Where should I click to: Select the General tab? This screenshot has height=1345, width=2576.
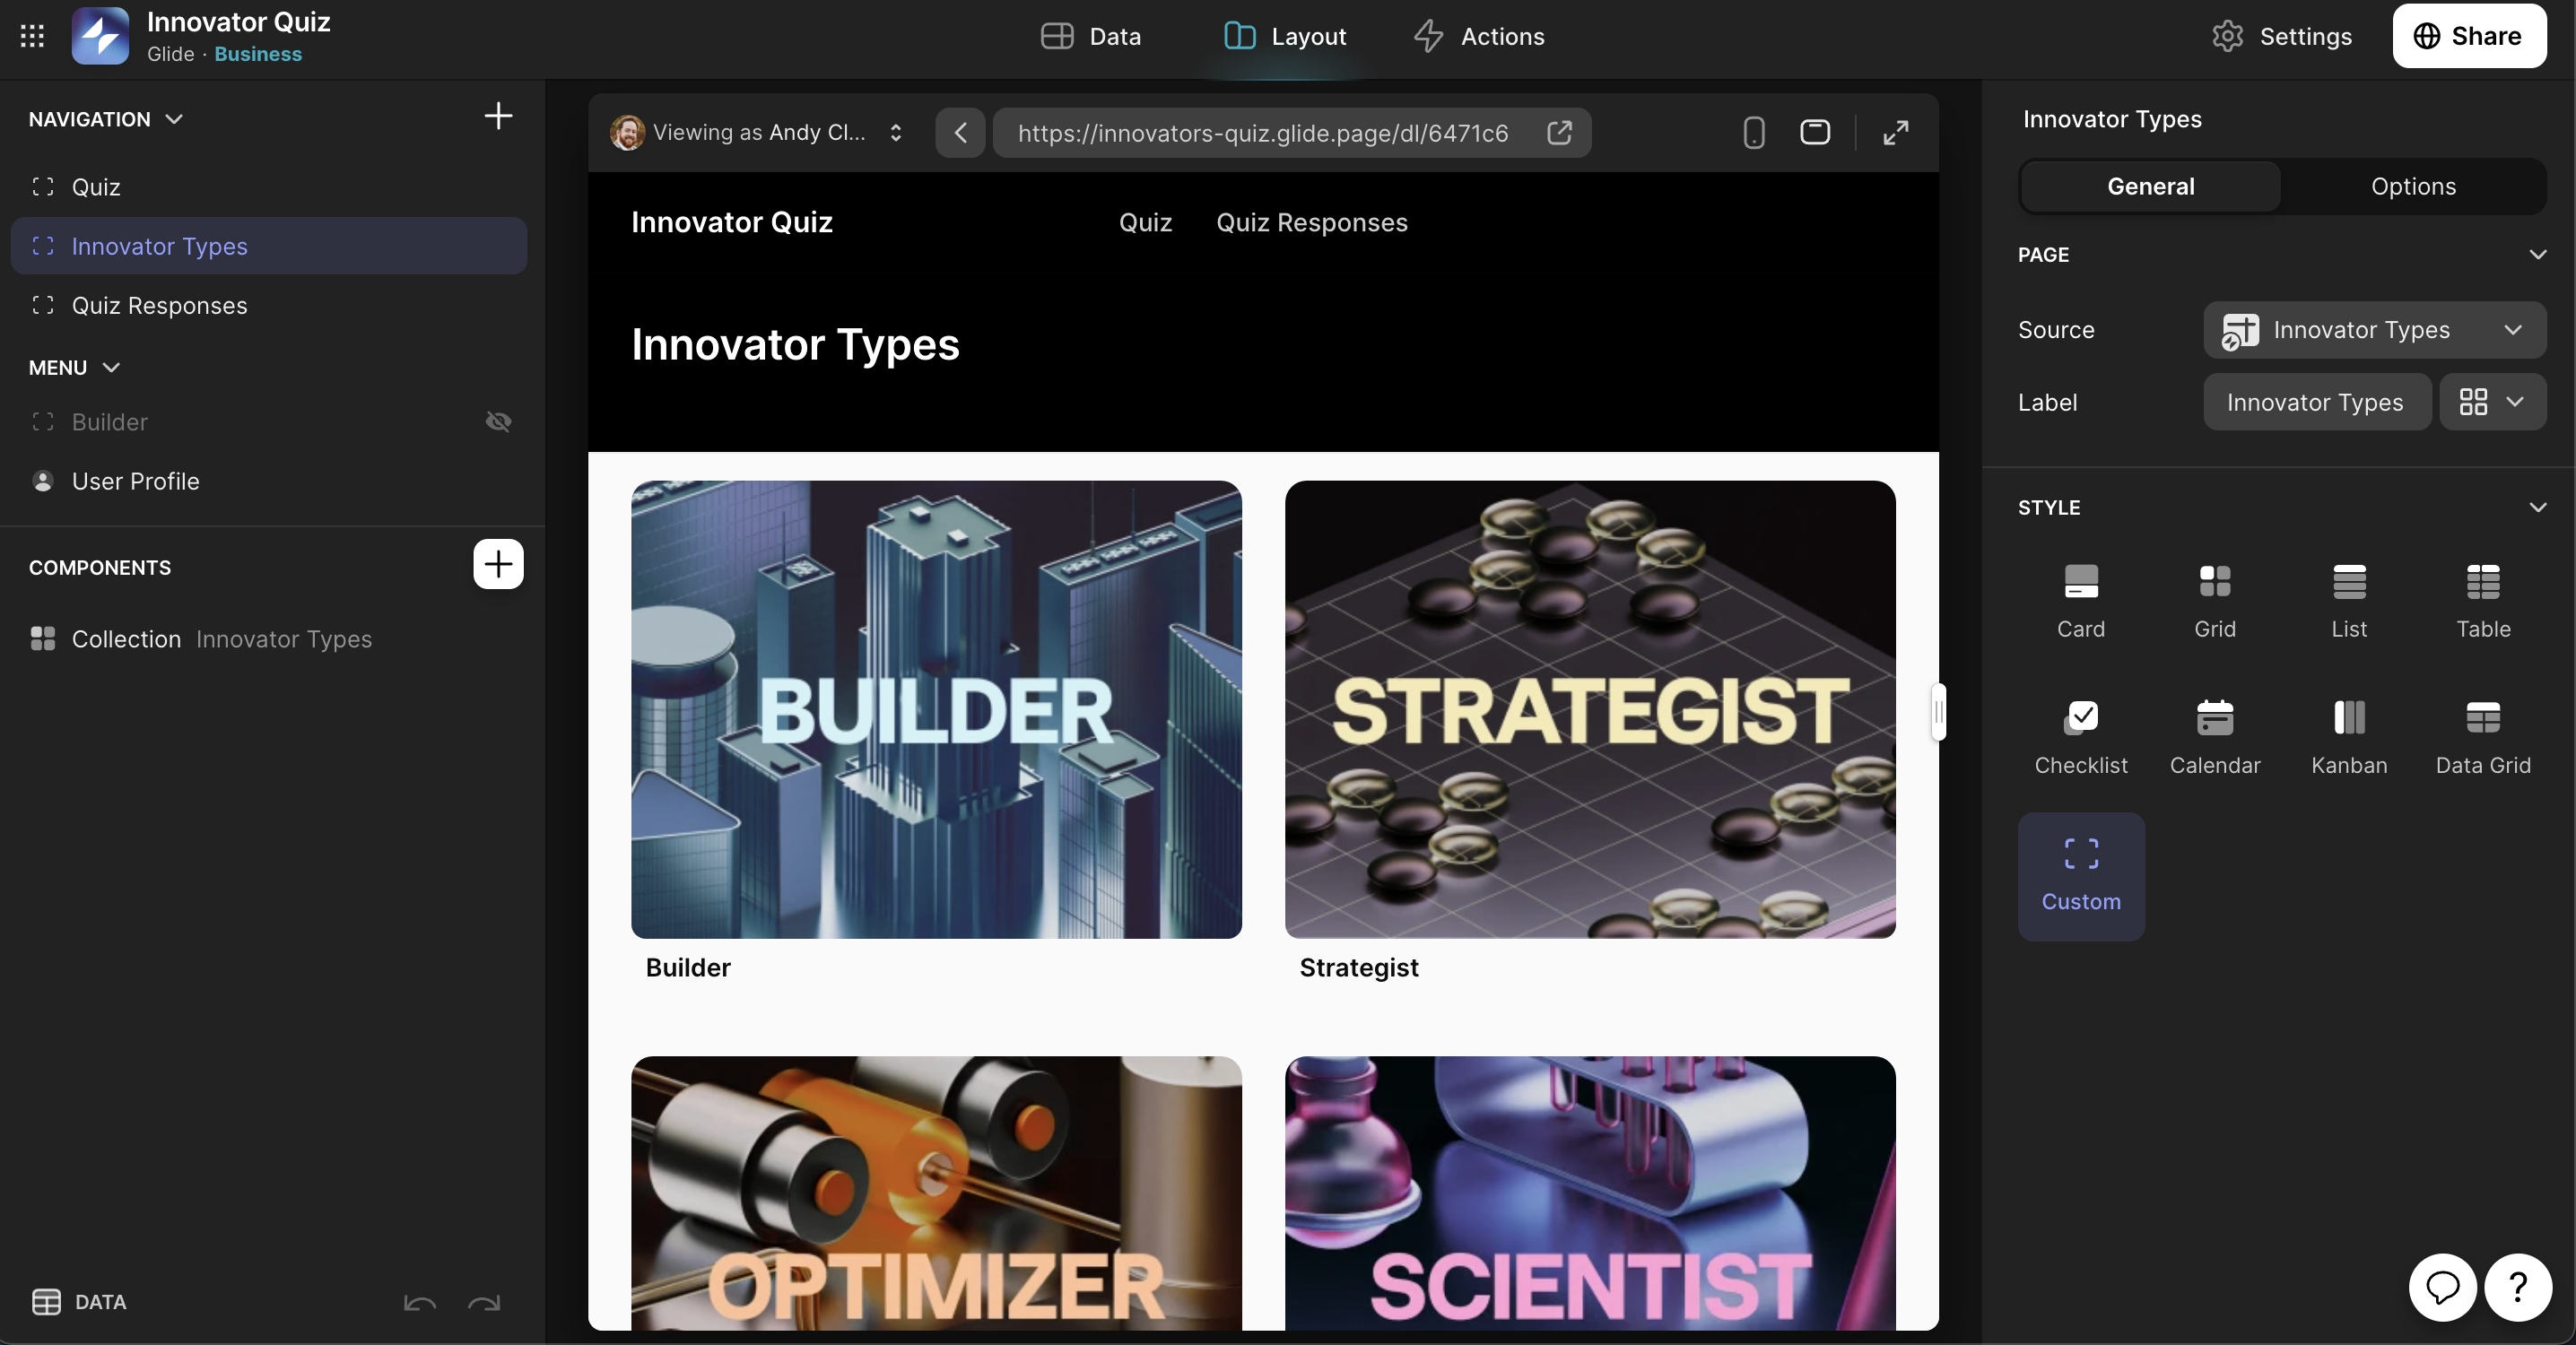coord(2150,186)
